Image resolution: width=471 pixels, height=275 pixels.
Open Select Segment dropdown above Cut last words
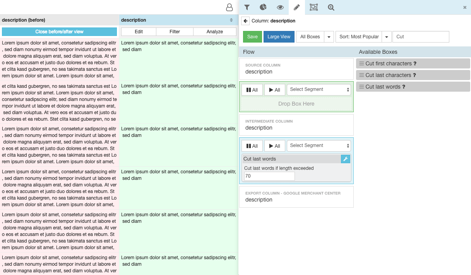coord(319,145)
